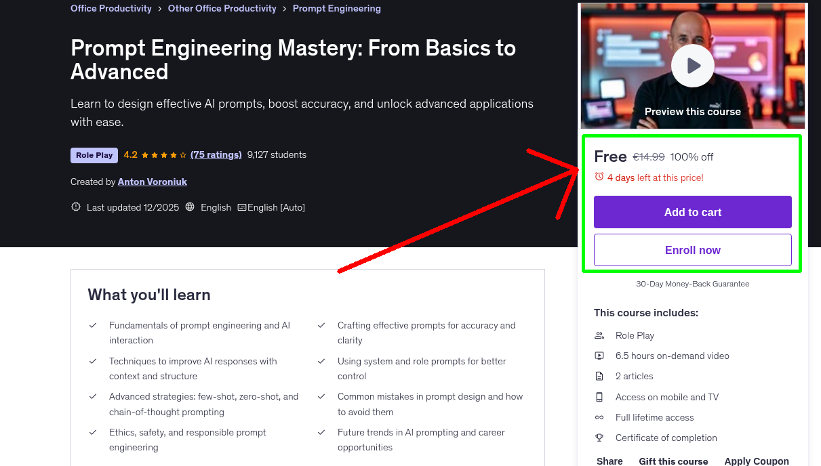821x466 pixels.
Task: Click the on-demand video icon in course includes
Action: (599, 355)
